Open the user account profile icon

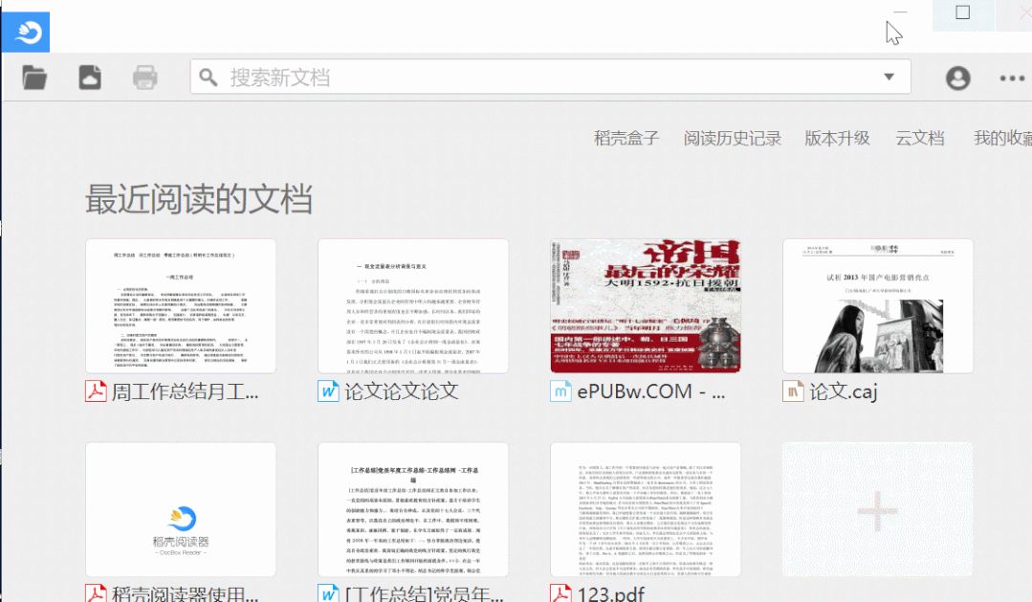[x=957, y=78]
